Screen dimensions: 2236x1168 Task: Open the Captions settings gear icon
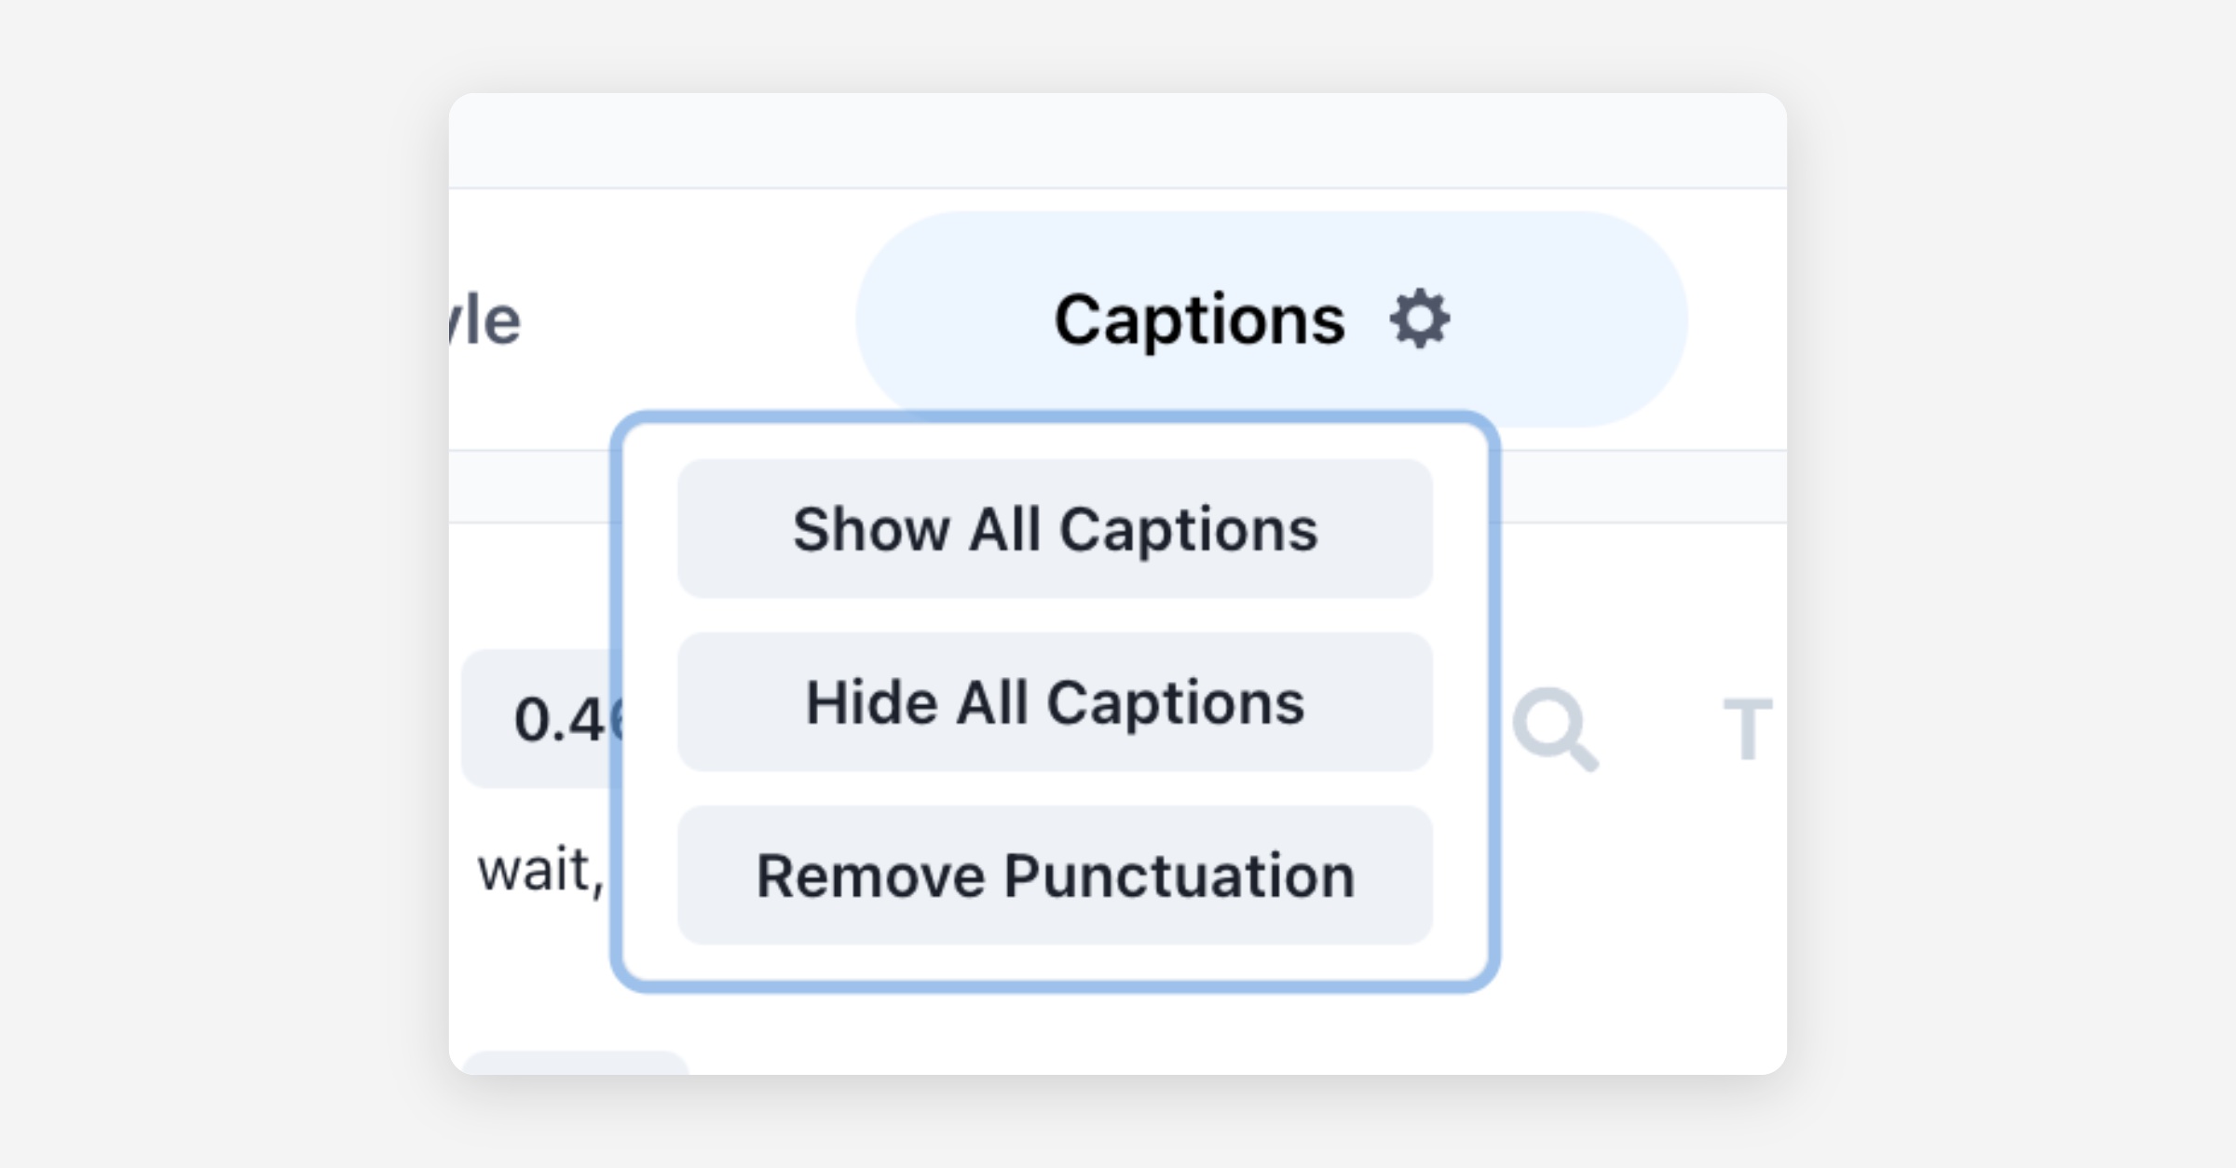coord(1419,319)
